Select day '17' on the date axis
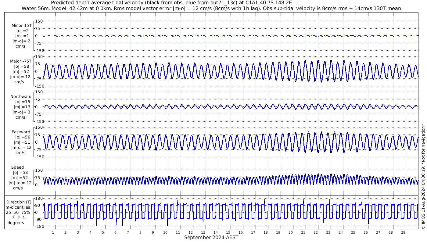 (x=253, y=232)
